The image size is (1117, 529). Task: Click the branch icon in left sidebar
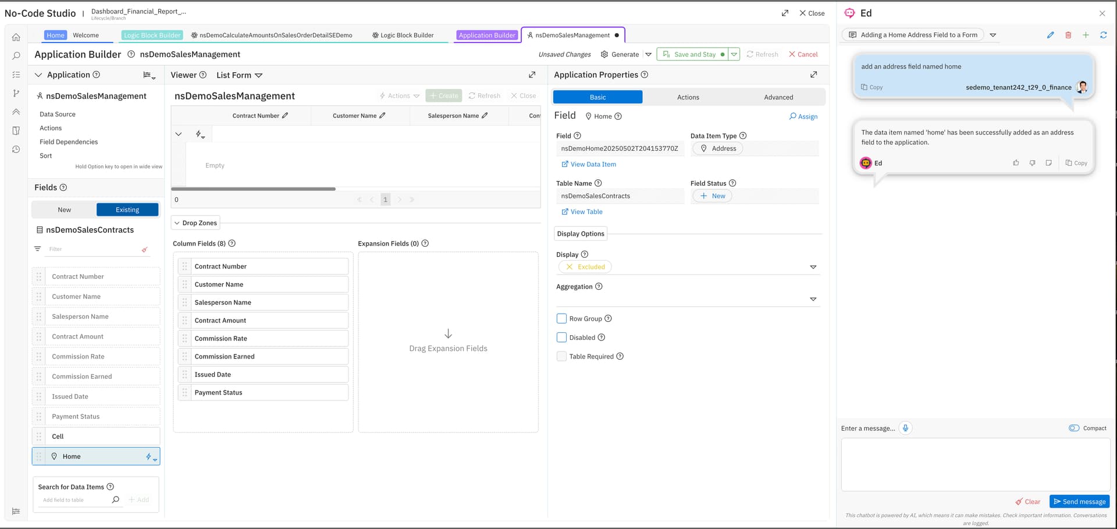click(16, 93)
